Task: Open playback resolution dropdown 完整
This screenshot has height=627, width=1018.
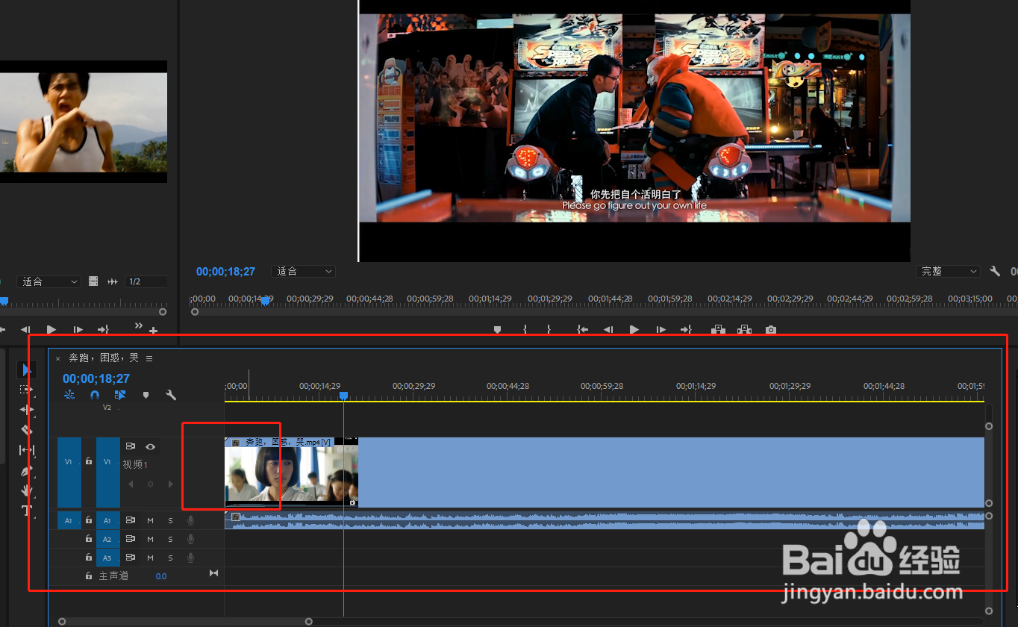Action: (948, 272)
